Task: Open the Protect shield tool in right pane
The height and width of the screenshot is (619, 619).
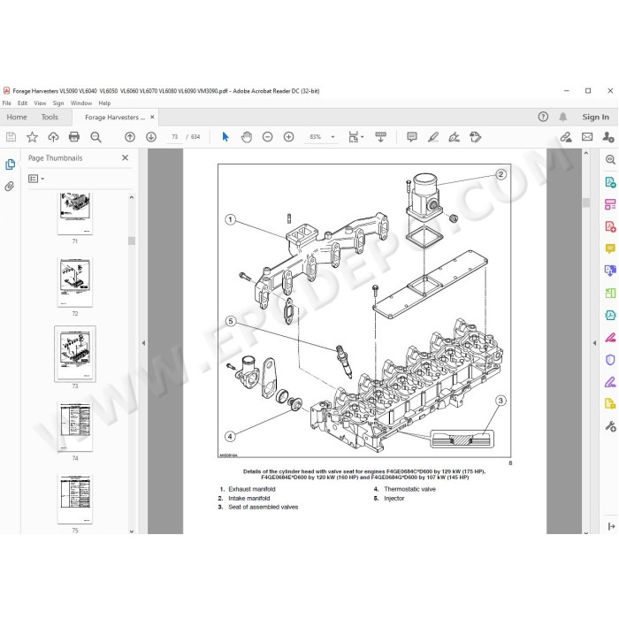Action: (610, 360)
